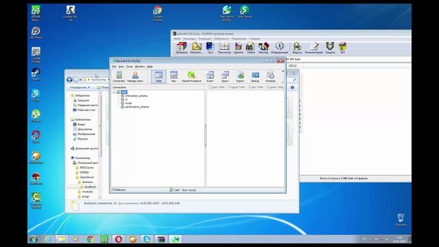The height and width of the screenshot is (247, 439).
Task: Click Navicat help icon right of Delete Table
Action: (x=292, y=87)
